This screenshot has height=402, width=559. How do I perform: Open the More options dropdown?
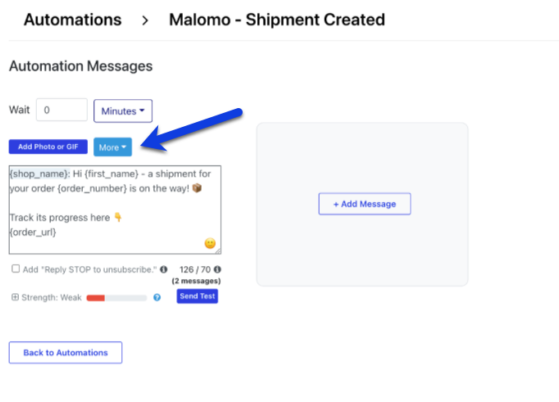point(112,147)
